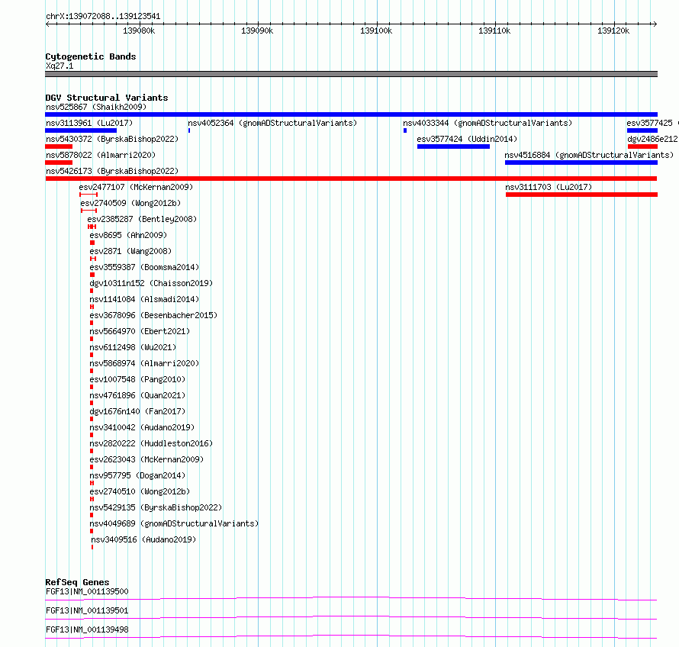The height and width of the screenshot is (647, 679).
Task: Click the esv8695 (Ahn2009) label
Action: pyautogui.click(x=128, y=235)
